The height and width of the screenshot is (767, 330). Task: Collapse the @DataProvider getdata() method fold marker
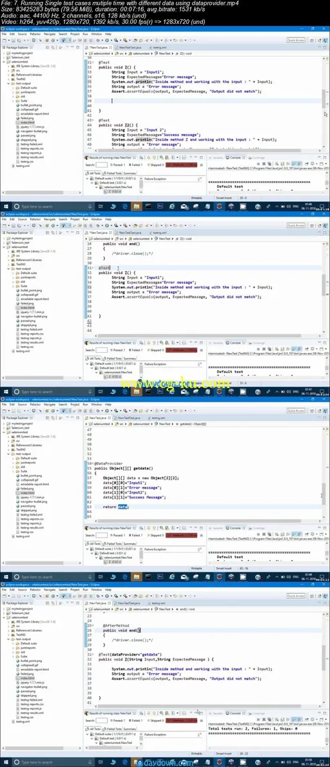[93, 463]
